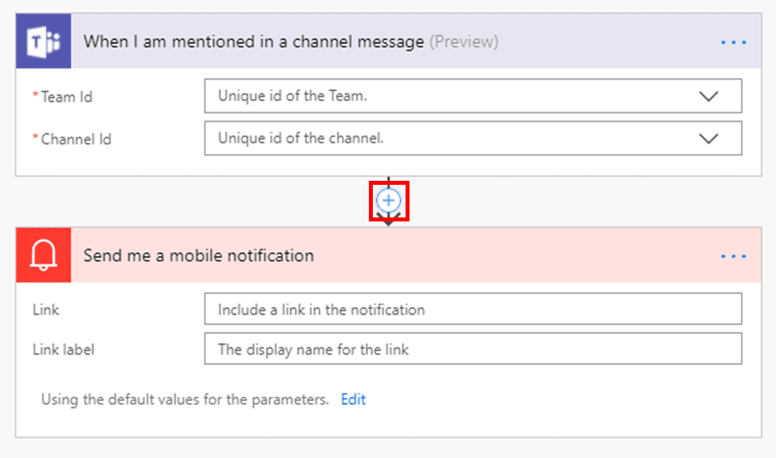This screenshot has height=458, width=776.
Task: Open the ellipsis menu for the mobile notification action
Action: (x=734, y=256)
